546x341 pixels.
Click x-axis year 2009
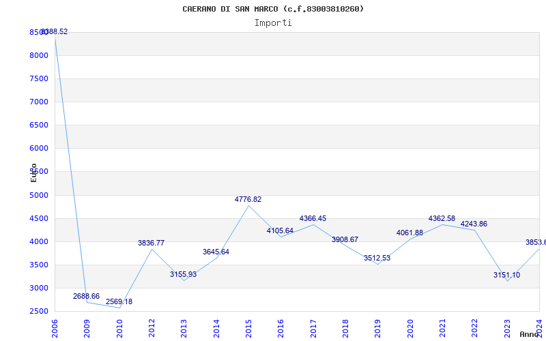pos(87,328)
